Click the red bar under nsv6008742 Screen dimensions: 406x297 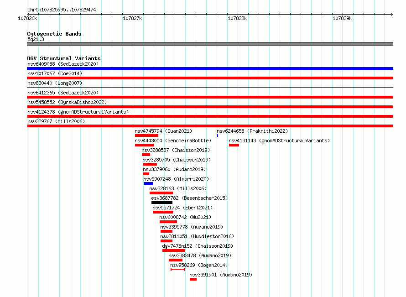coord(168,222)
